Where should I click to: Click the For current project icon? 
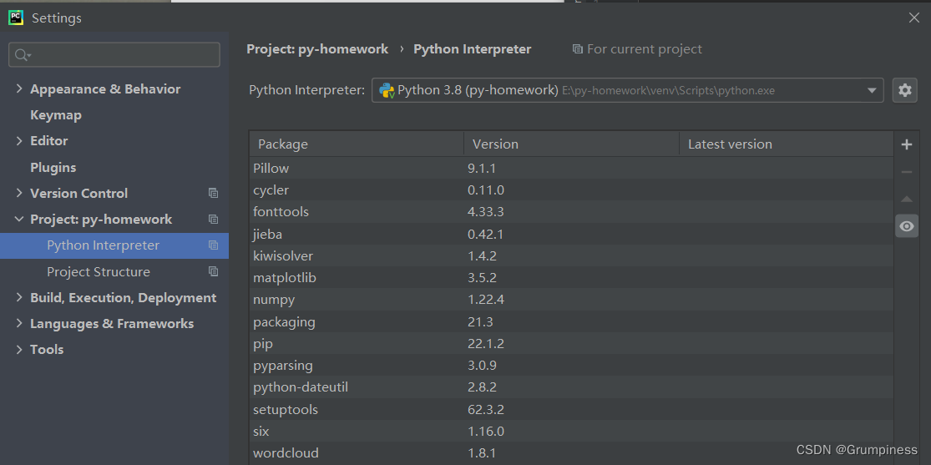point(577,49)
